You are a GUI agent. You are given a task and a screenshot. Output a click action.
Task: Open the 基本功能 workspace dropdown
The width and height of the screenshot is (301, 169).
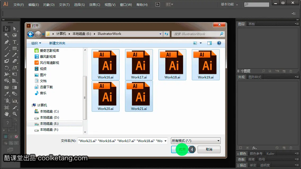pos(229,4)
